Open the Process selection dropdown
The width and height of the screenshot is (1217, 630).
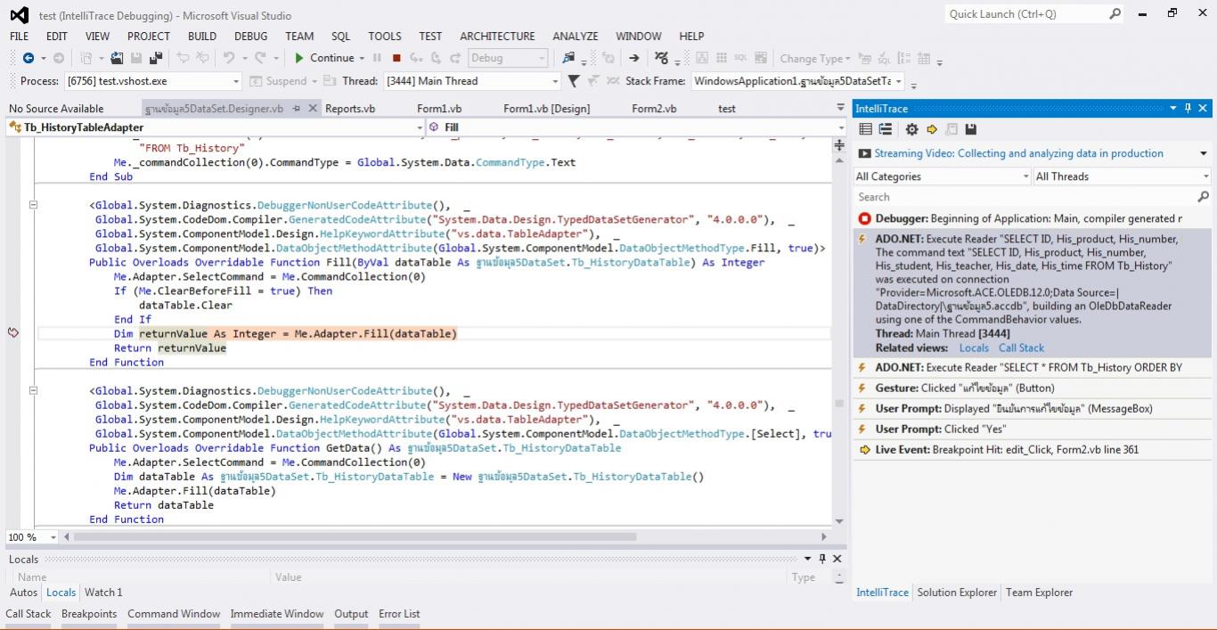pyautogui.click(x=151, y=81)
